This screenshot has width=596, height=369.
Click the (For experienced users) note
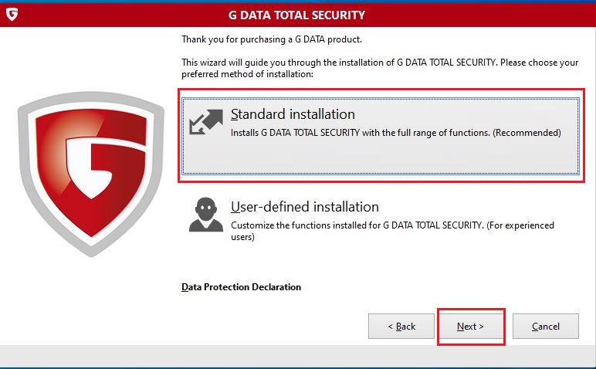click(393, 231)
